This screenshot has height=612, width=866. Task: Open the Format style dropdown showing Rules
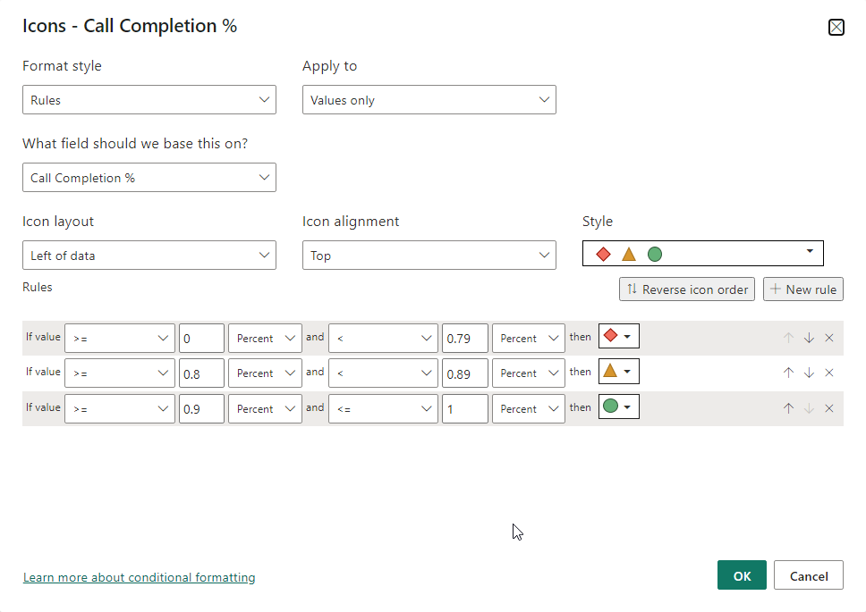(149, 100)
